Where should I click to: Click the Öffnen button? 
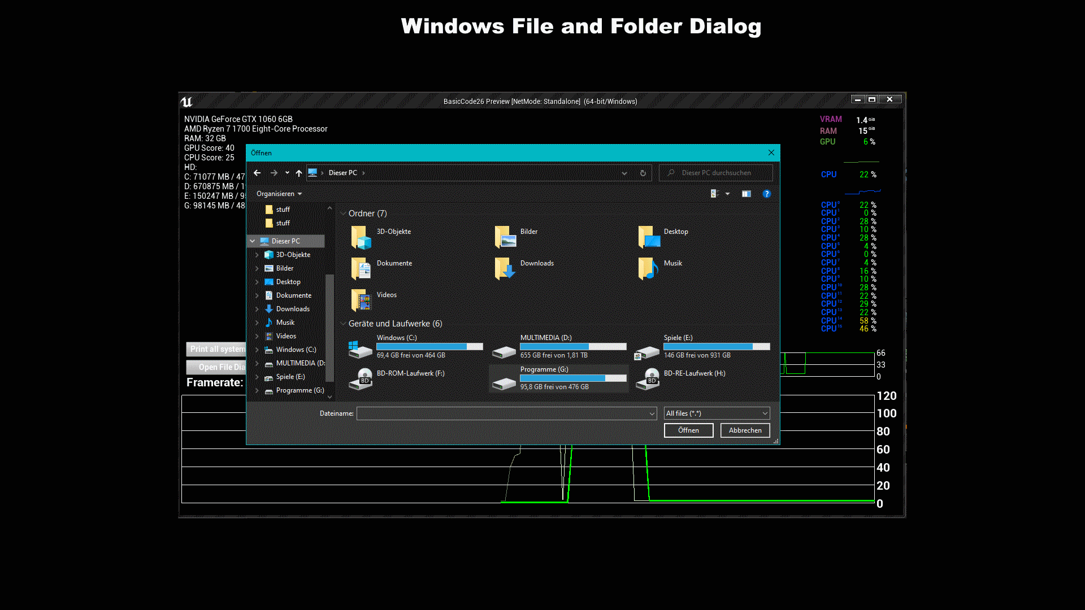pos(688,430)
